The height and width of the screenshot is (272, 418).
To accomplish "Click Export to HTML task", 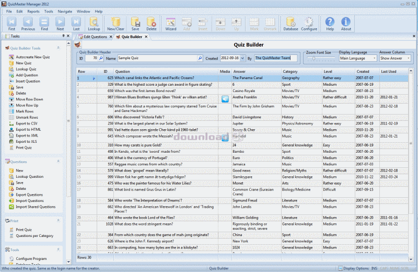I will click(28, 129).
